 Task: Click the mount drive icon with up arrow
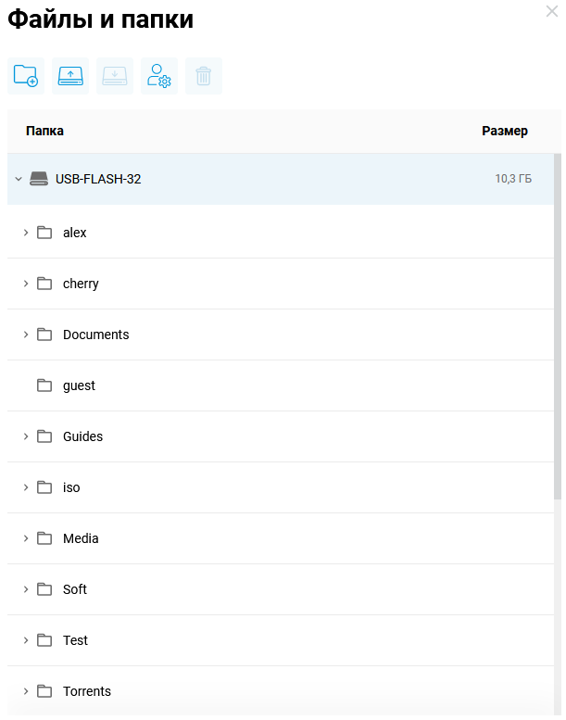(70, 76)
